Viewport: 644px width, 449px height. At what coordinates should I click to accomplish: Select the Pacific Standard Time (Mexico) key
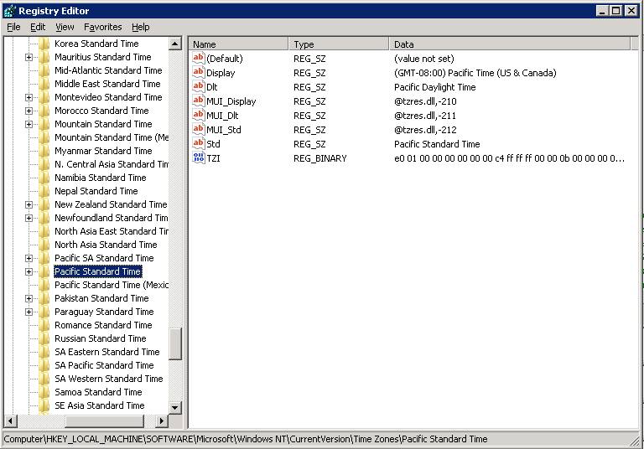112,285
